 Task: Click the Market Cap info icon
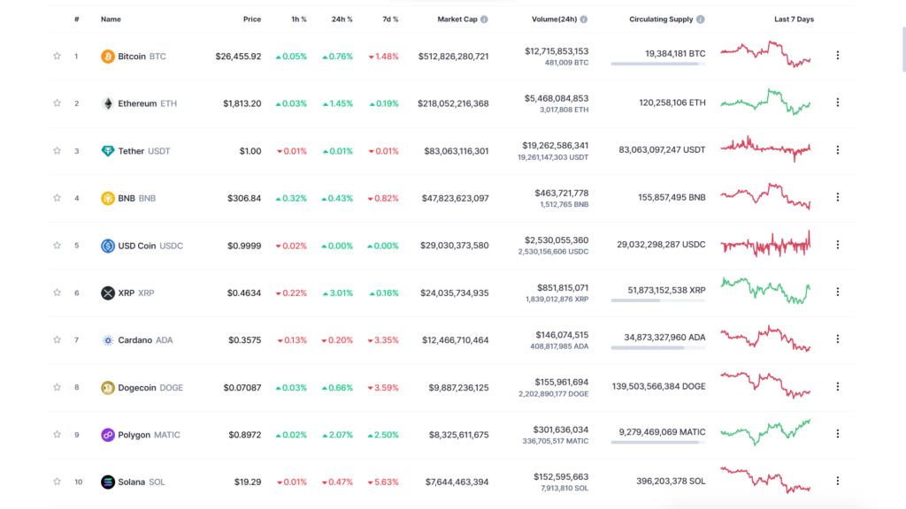pyautogui.click(x=484, y=19)
